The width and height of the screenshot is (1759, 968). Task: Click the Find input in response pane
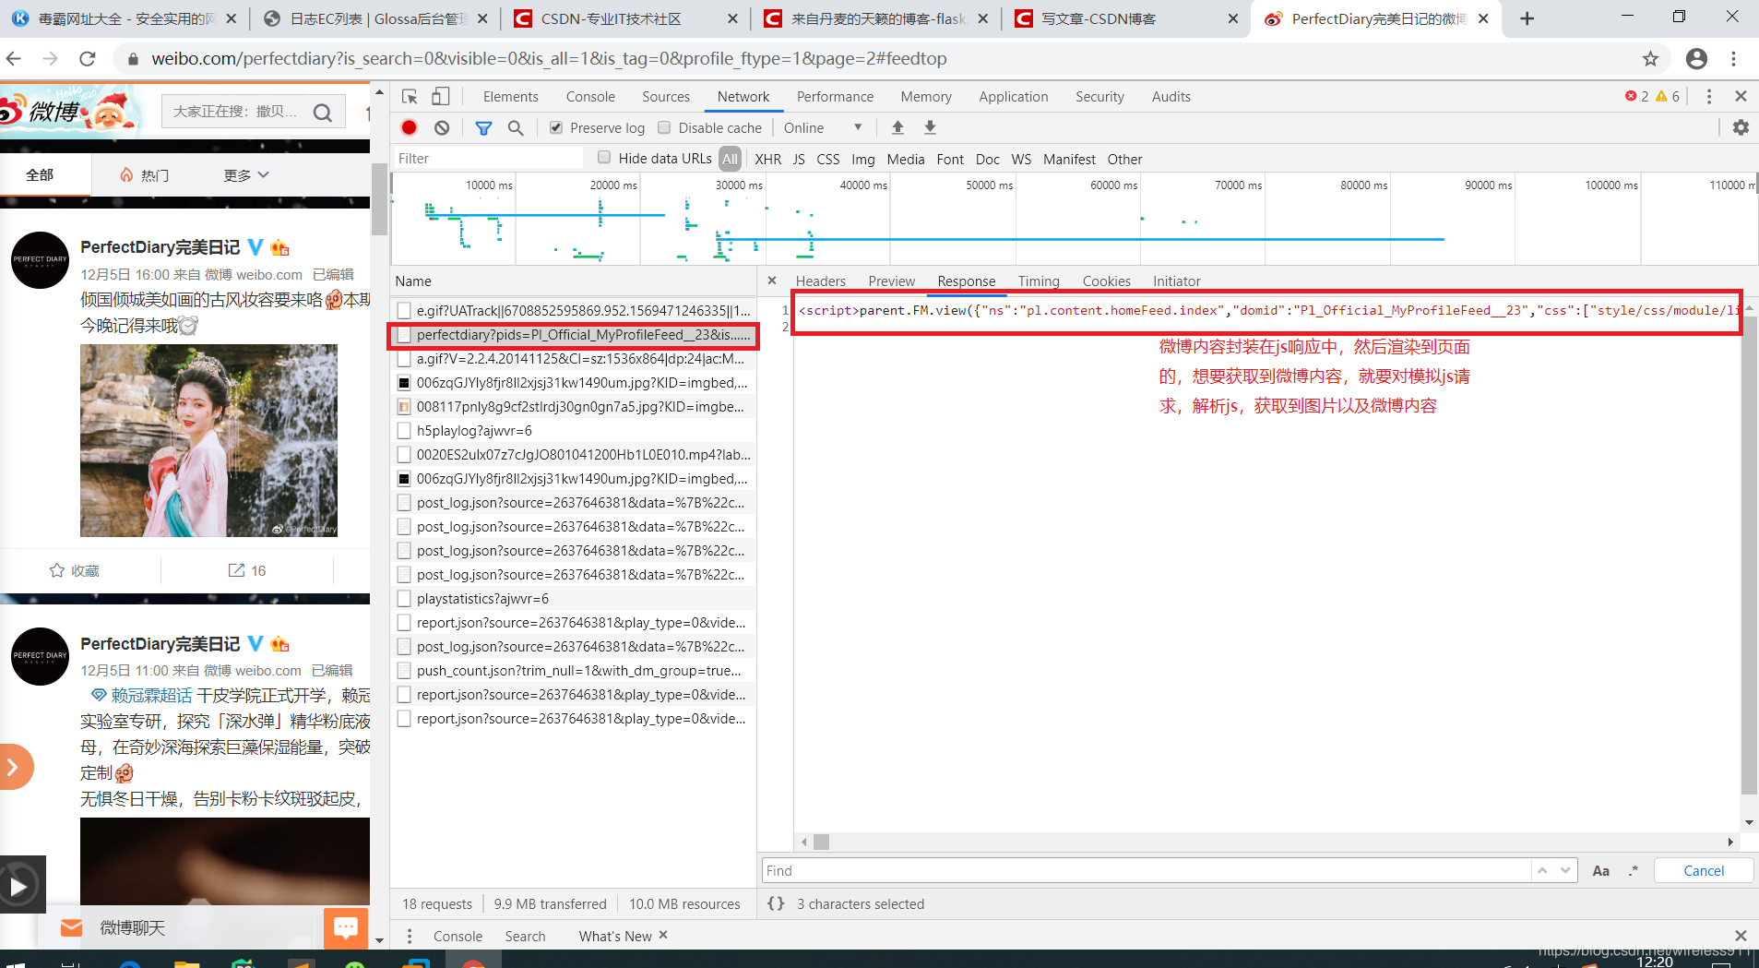tap(1147, 870)
